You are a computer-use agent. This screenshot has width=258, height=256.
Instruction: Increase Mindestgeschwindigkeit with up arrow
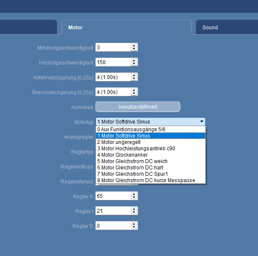(x=134, y=45)
